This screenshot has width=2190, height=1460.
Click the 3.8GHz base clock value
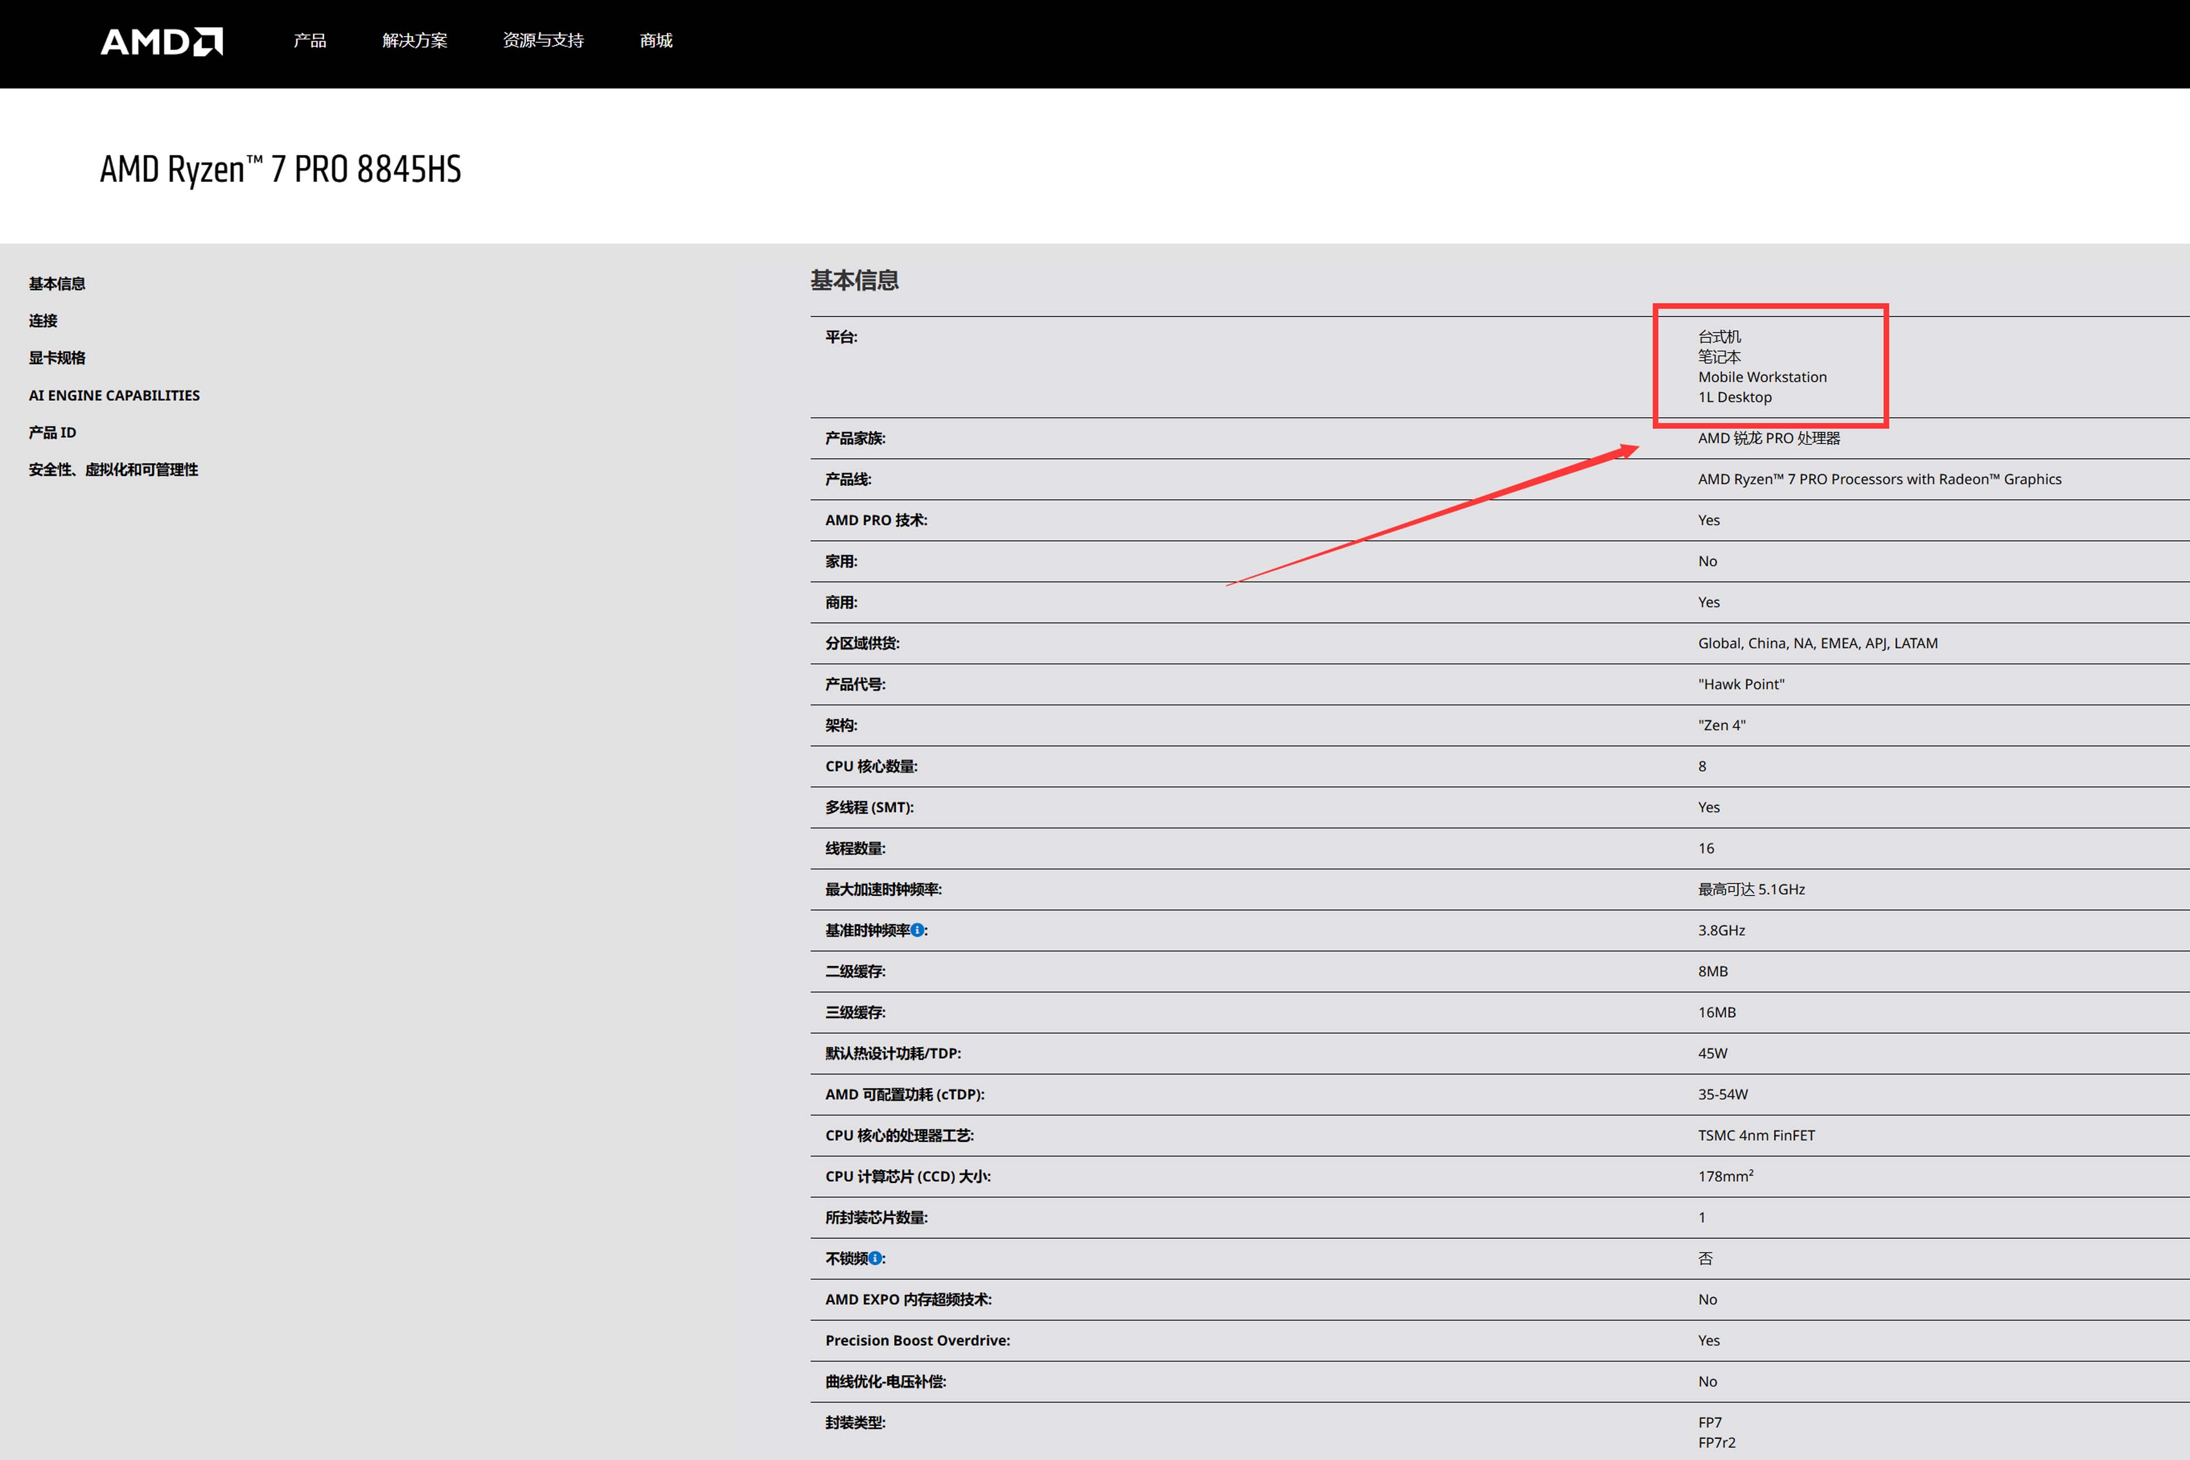pyautogui.click(x=1721, y=929)
